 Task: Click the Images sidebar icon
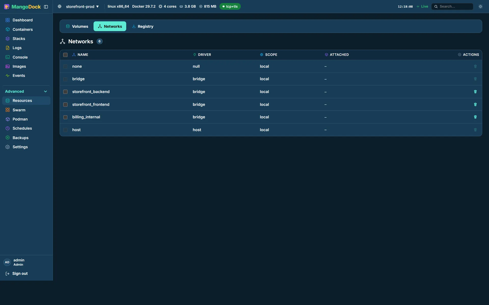(x=8, y=66)
